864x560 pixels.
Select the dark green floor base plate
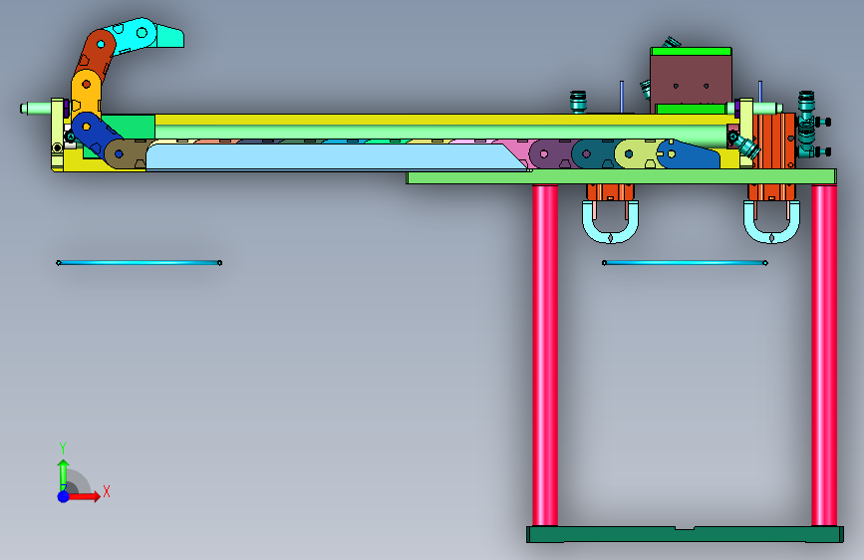coord(685,534)
